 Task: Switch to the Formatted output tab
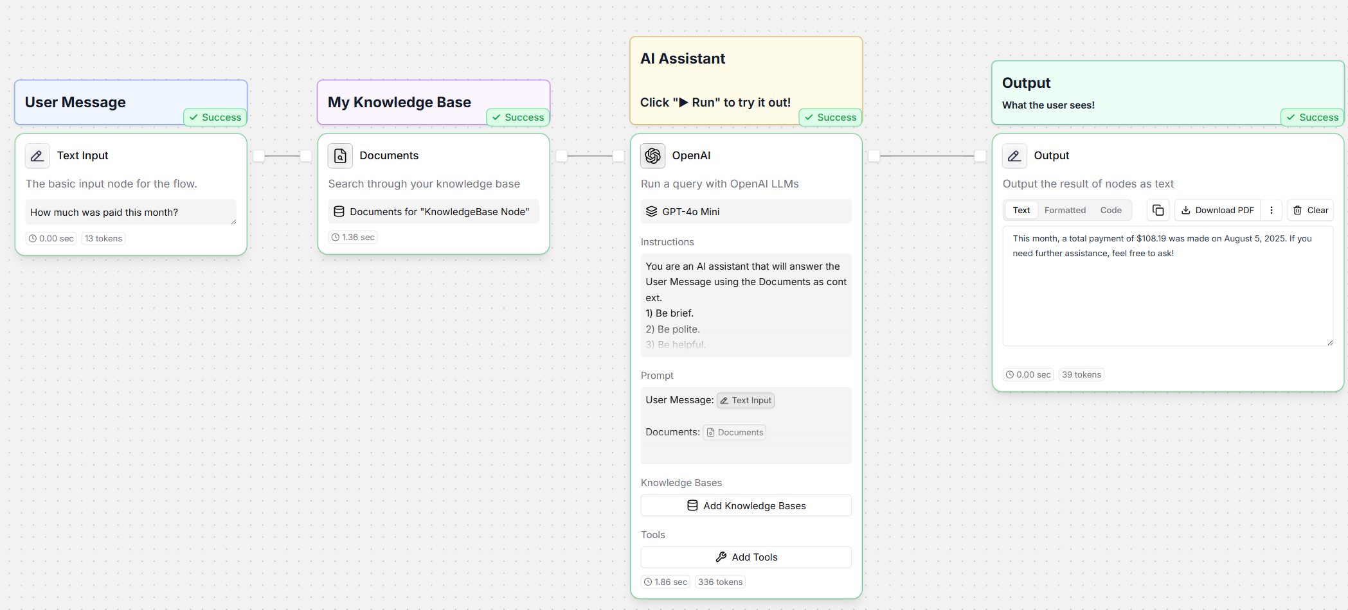(x=1065, y=211)
